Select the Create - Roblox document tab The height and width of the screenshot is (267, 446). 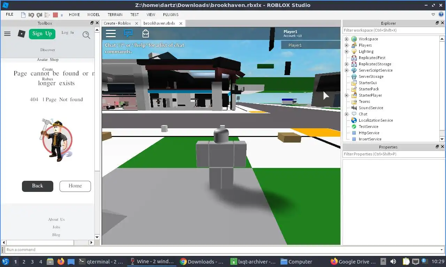pyautogui.click(x=117, y=23)
